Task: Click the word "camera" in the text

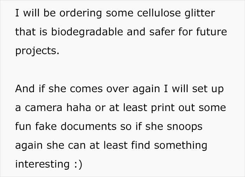Action: pos(44,108)
